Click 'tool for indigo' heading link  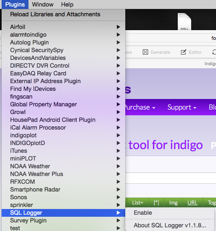click(166, 145)
